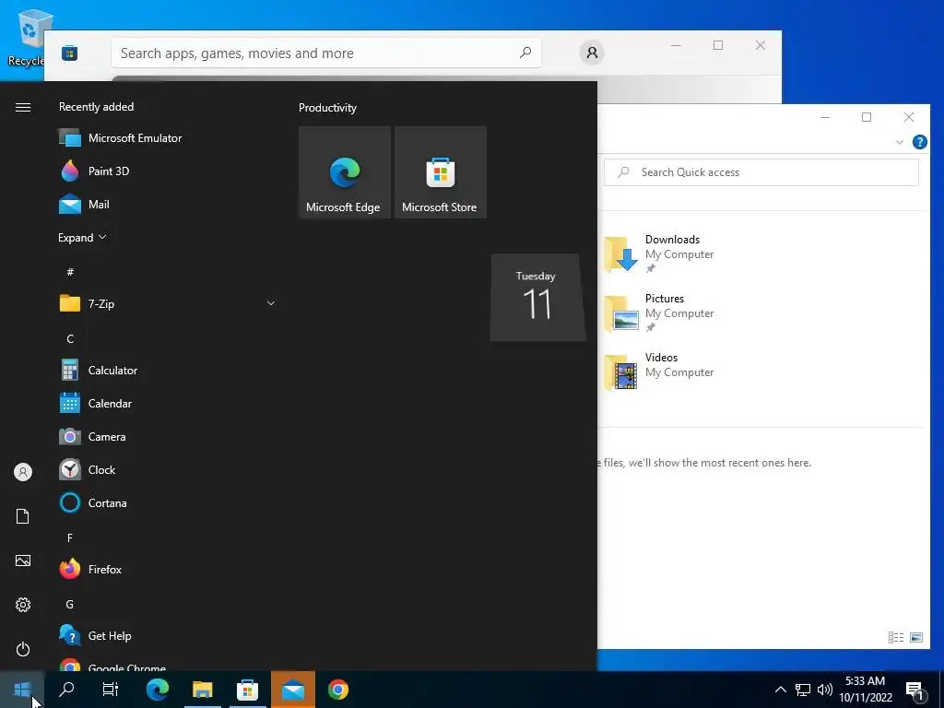The image size is (944, 708).
Task: Open the notification Action Center
Action: (x=915, y=690)
